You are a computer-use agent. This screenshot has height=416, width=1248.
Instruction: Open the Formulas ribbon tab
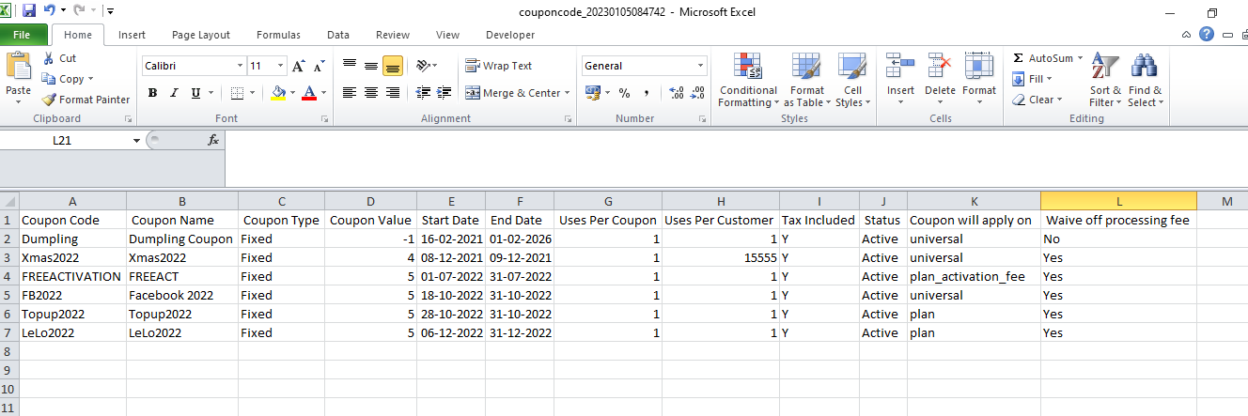pyautogui.click(x=278, y=35)
